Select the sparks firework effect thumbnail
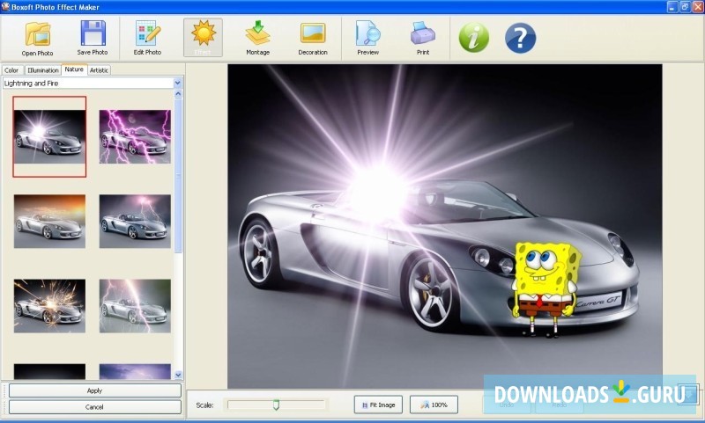 click(49, 306)
